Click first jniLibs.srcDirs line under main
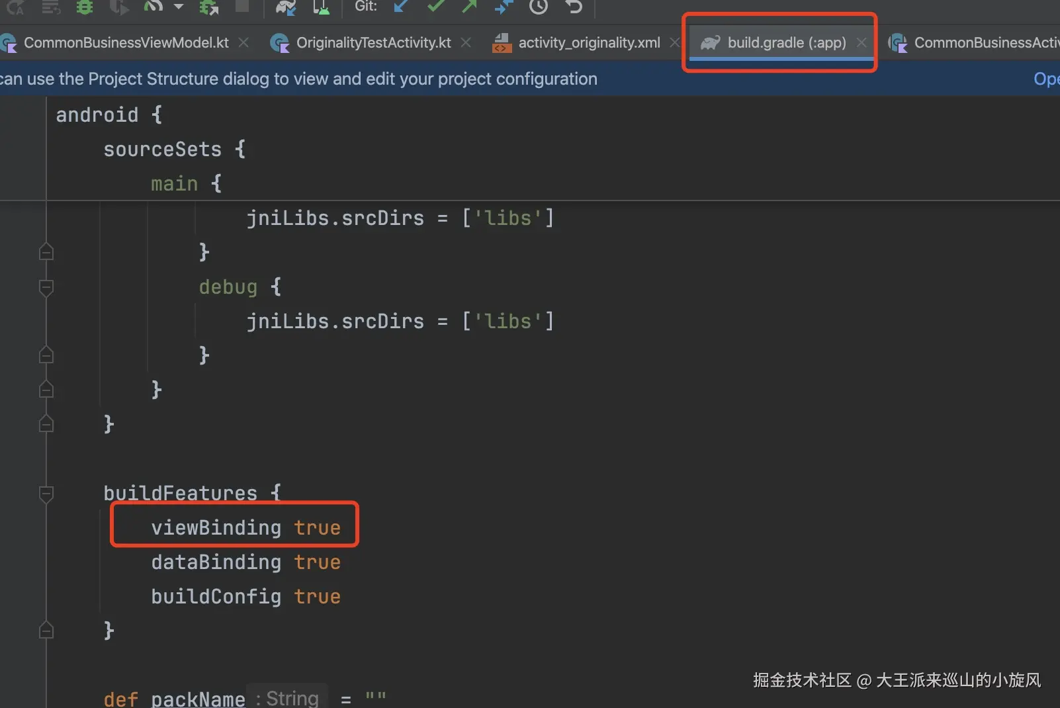This screenshot has width=1060, height=708. tap(400, 218)
